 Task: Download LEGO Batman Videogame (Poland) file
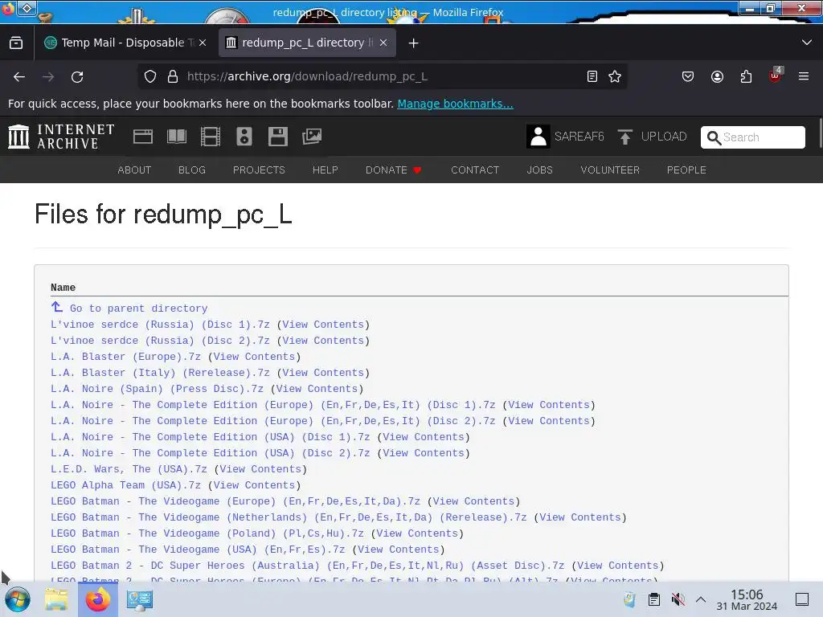coord(207,533)
